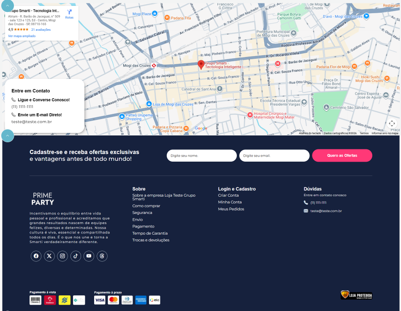Open Trocas e devoluções footer item
The width and height of the screenshot is (401, 311).
(151, 240)
